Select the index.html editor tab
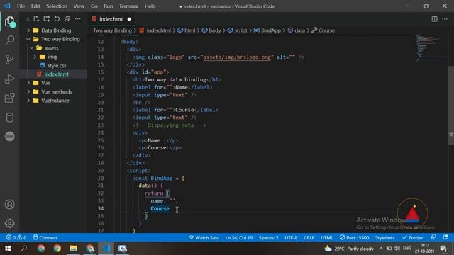The image size is (454, 255). (111, 19)
